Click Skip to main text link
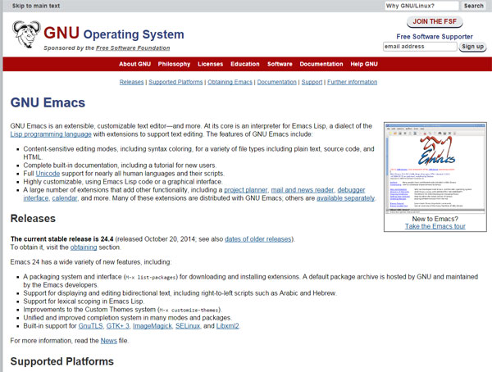This screenshot has width=492, height=372. 36,6
